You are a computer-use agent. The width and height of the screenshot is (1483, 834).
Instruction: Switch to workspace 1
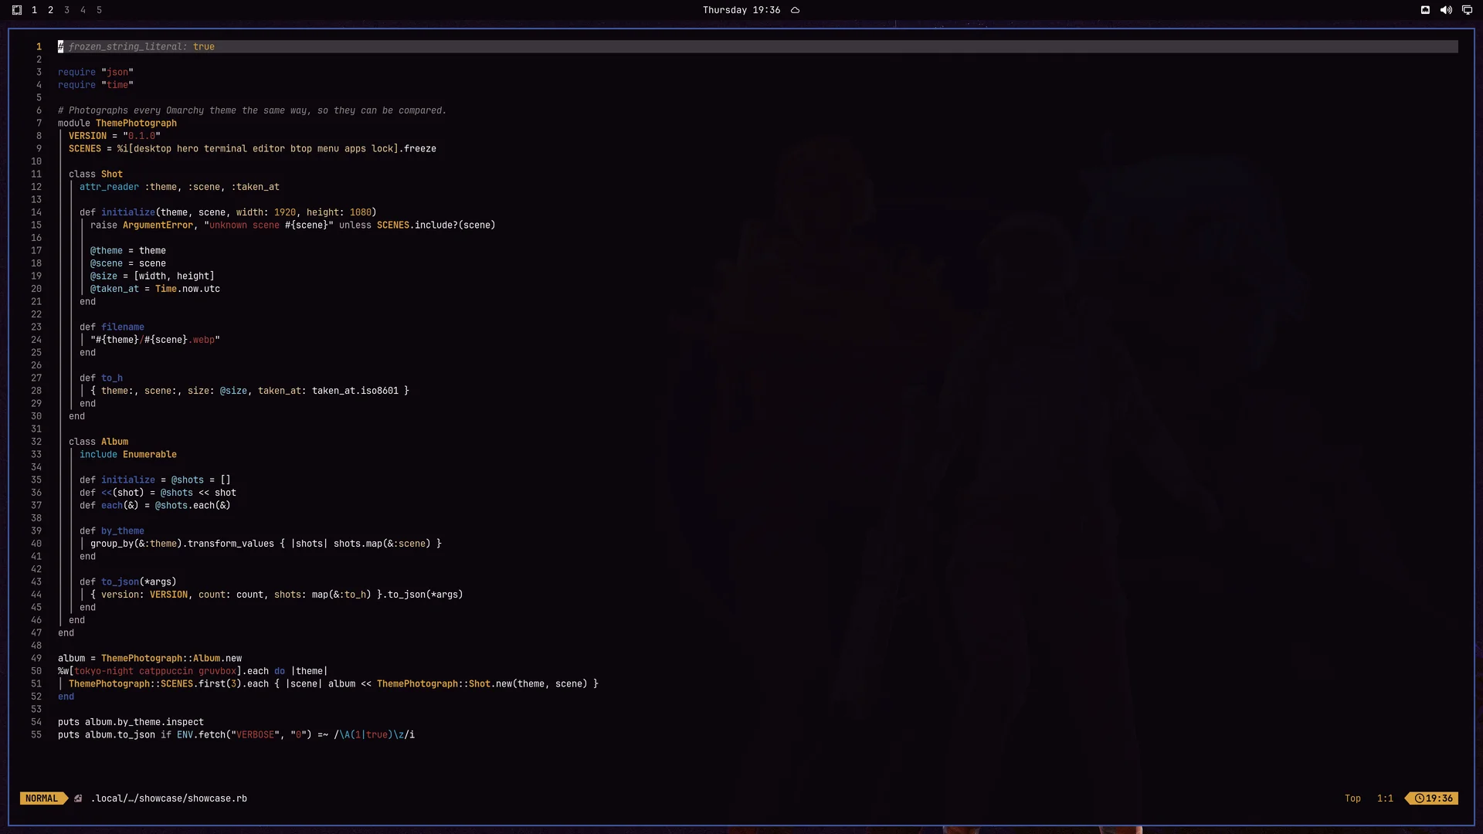pyautogui.click(x=34, y=10)
